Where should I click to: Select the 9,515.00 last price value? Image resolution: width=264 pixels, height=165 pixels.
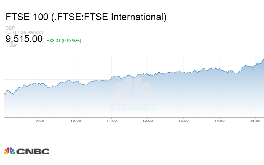click(x=24, y=39)
